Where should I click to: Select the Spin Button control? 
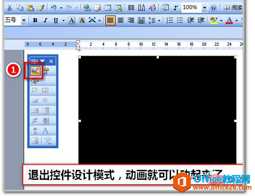45,120
